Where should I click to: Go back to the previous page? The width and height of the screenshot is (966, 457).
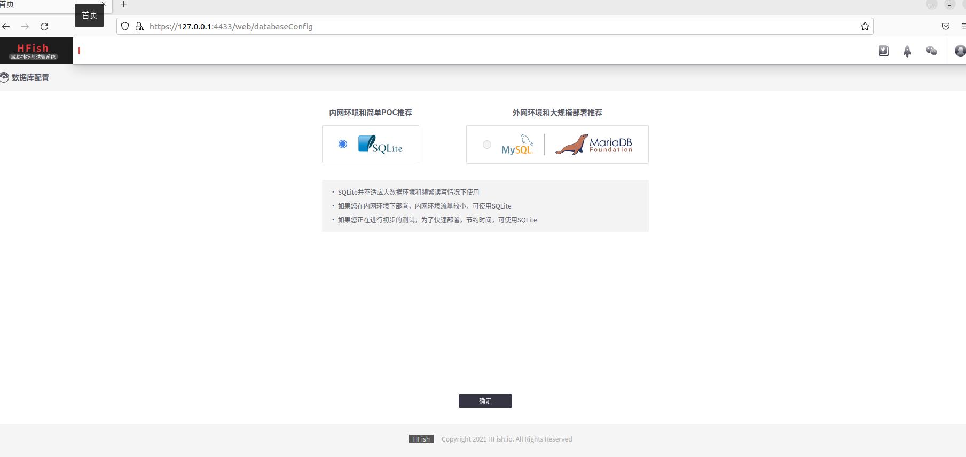[x=6, y=26]
